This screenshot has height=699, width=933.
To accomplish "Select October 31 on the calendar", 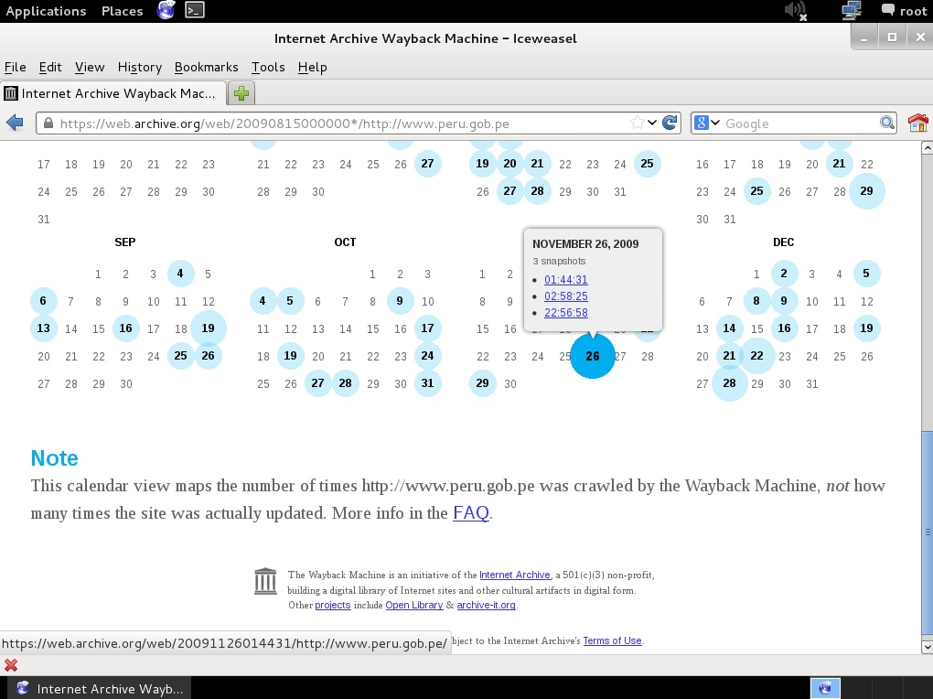I will coord(427,383).
